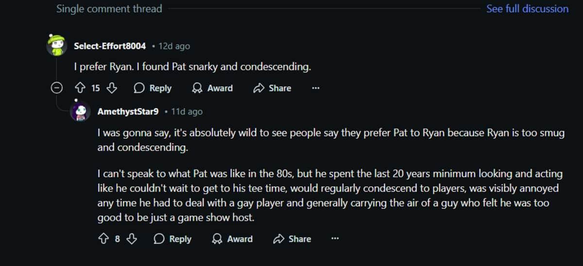Upvote Select-Effort8004's comment
The height and width of the screenshot is (266, 583).
[x=80, y=88]
